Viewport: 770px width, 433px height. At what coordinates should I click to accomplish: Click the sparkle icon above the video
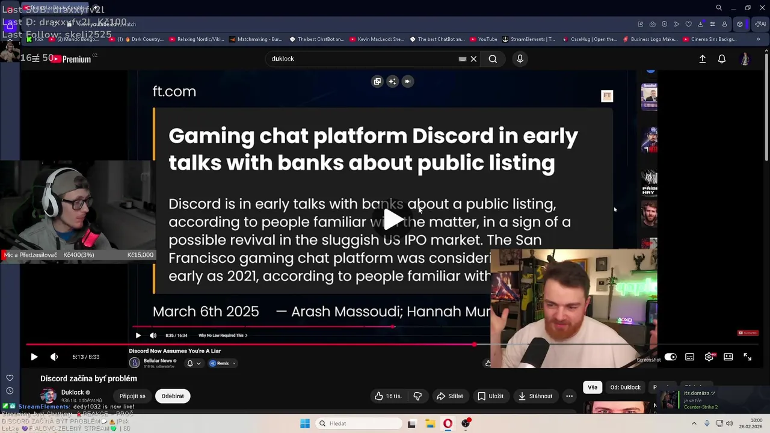[392, 81]
